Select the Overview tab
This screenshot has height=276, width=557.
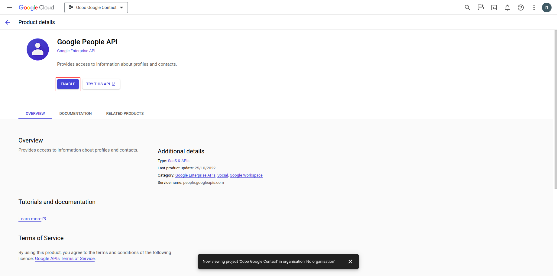(x=35, y=114)
